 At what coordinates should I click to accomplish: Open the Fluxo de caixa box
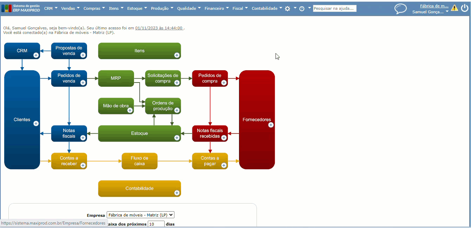[139, 161]
